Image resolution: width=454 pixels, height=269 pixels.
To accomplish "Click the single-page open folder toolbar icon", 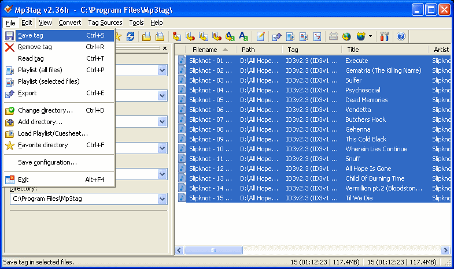I will (146, 36).
